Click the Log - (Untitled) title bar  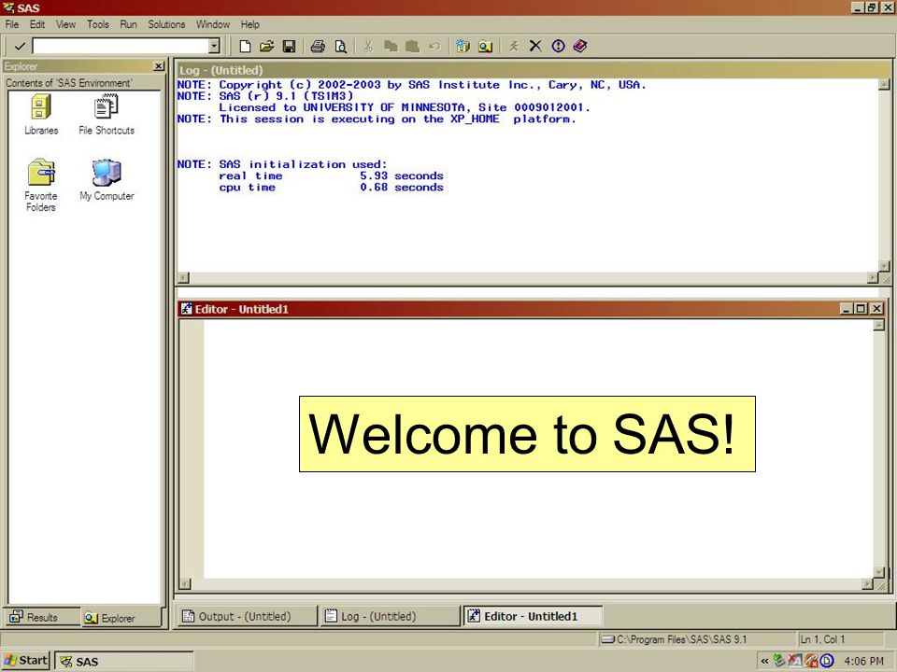tap(534, 70)
